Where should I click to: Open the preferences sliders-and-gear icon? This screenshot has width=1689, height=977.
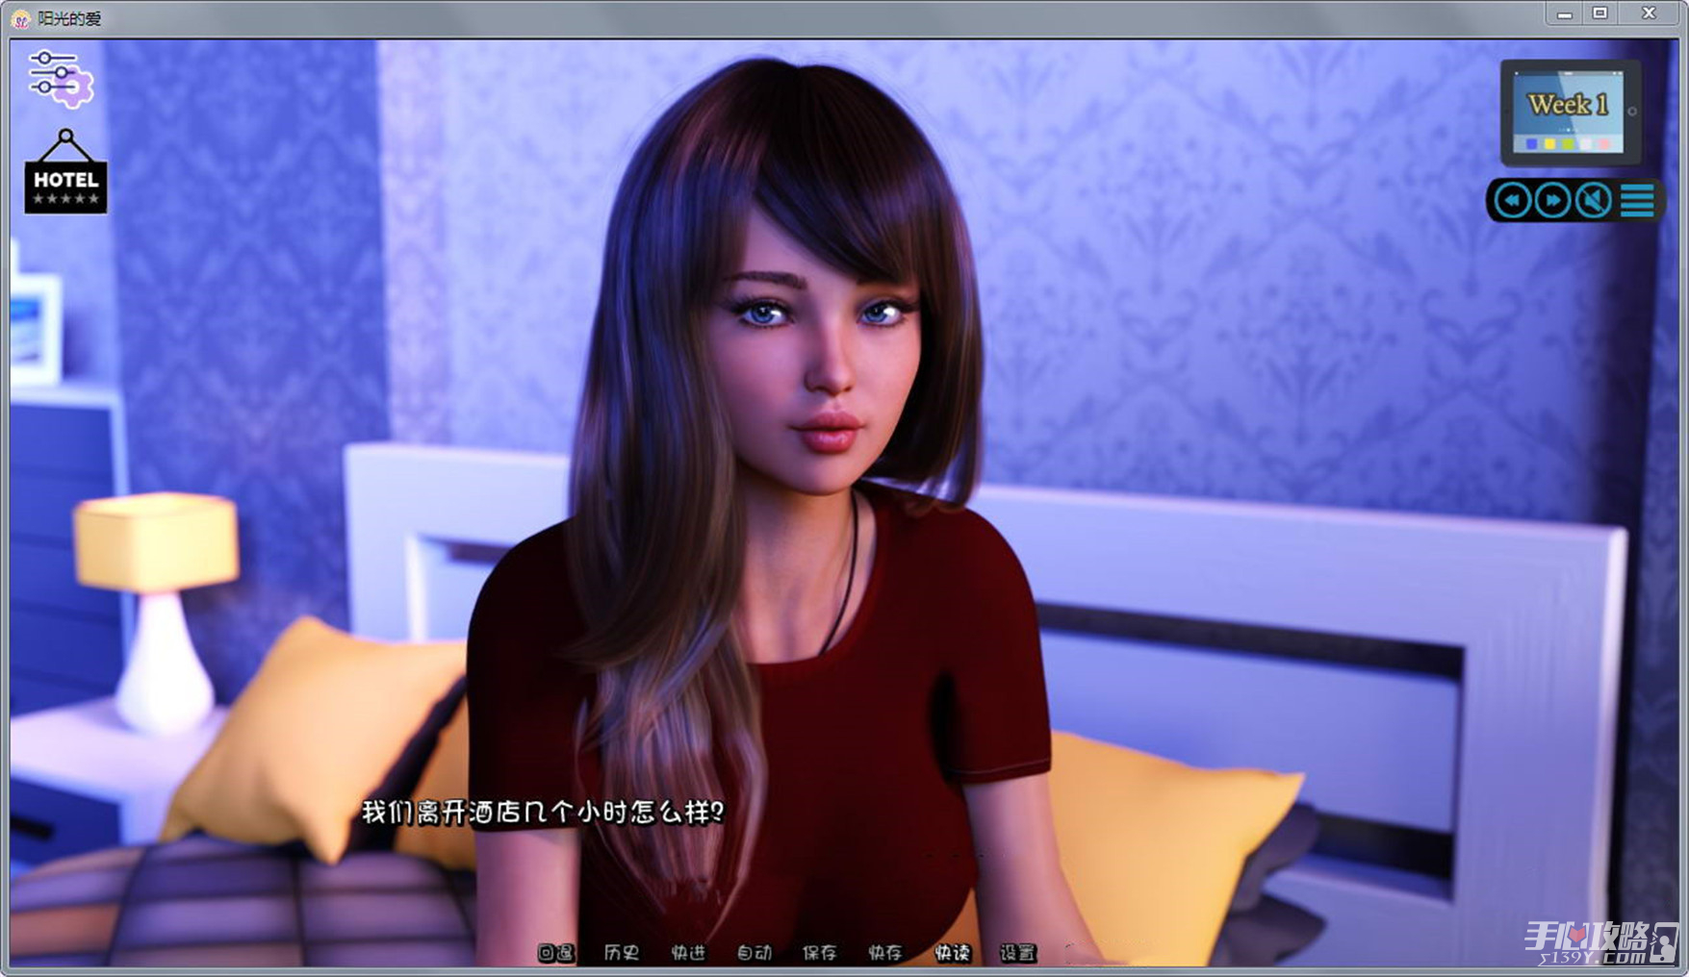(x=61, y=77)
